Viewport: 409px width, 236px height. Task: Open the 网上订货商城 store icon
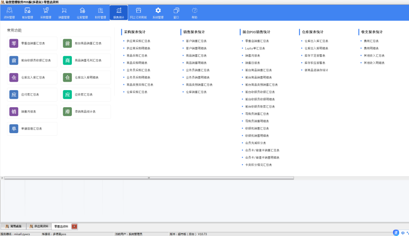click(138, 13)
